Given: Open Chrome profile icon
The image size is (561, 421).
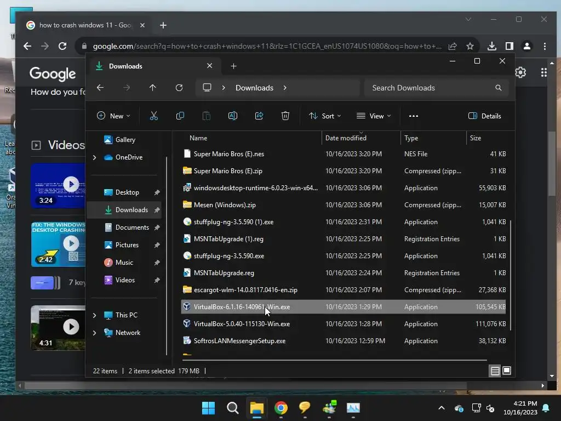Looking at the screenshot, I should [x=527, y=46].
